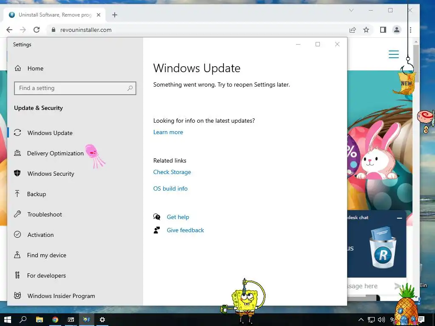Open Find my device

[x=47, y=255]
